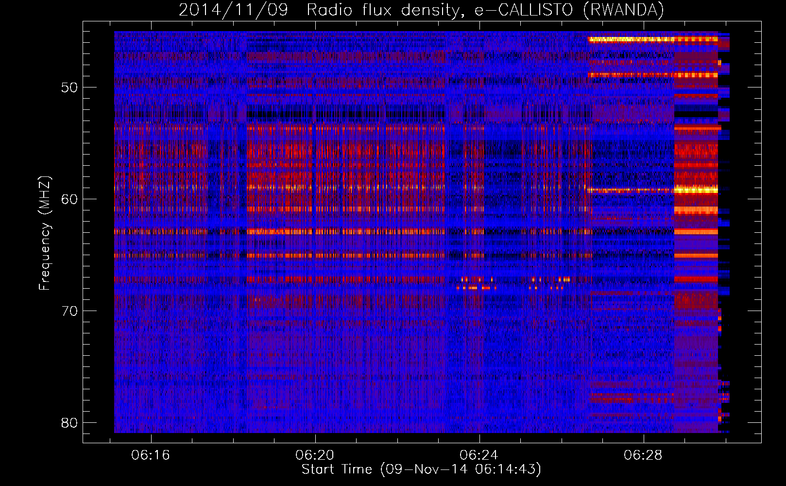Image resolution: width=786 pixels, height=486 pixels.
Task: Click the Start Time axis caption
Action: pyautogui.click(x=421, y=469)
